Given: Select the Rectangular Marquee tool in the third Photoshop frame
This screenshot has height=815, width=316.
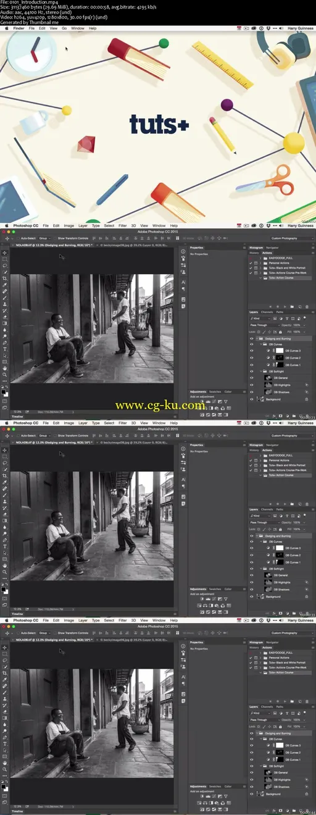Looking at the screenshot, I should pyautogui.click(x=5, y=653).
